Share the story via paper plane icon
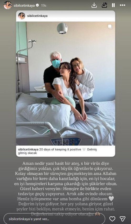131x224 pixels. click(122, 219)
